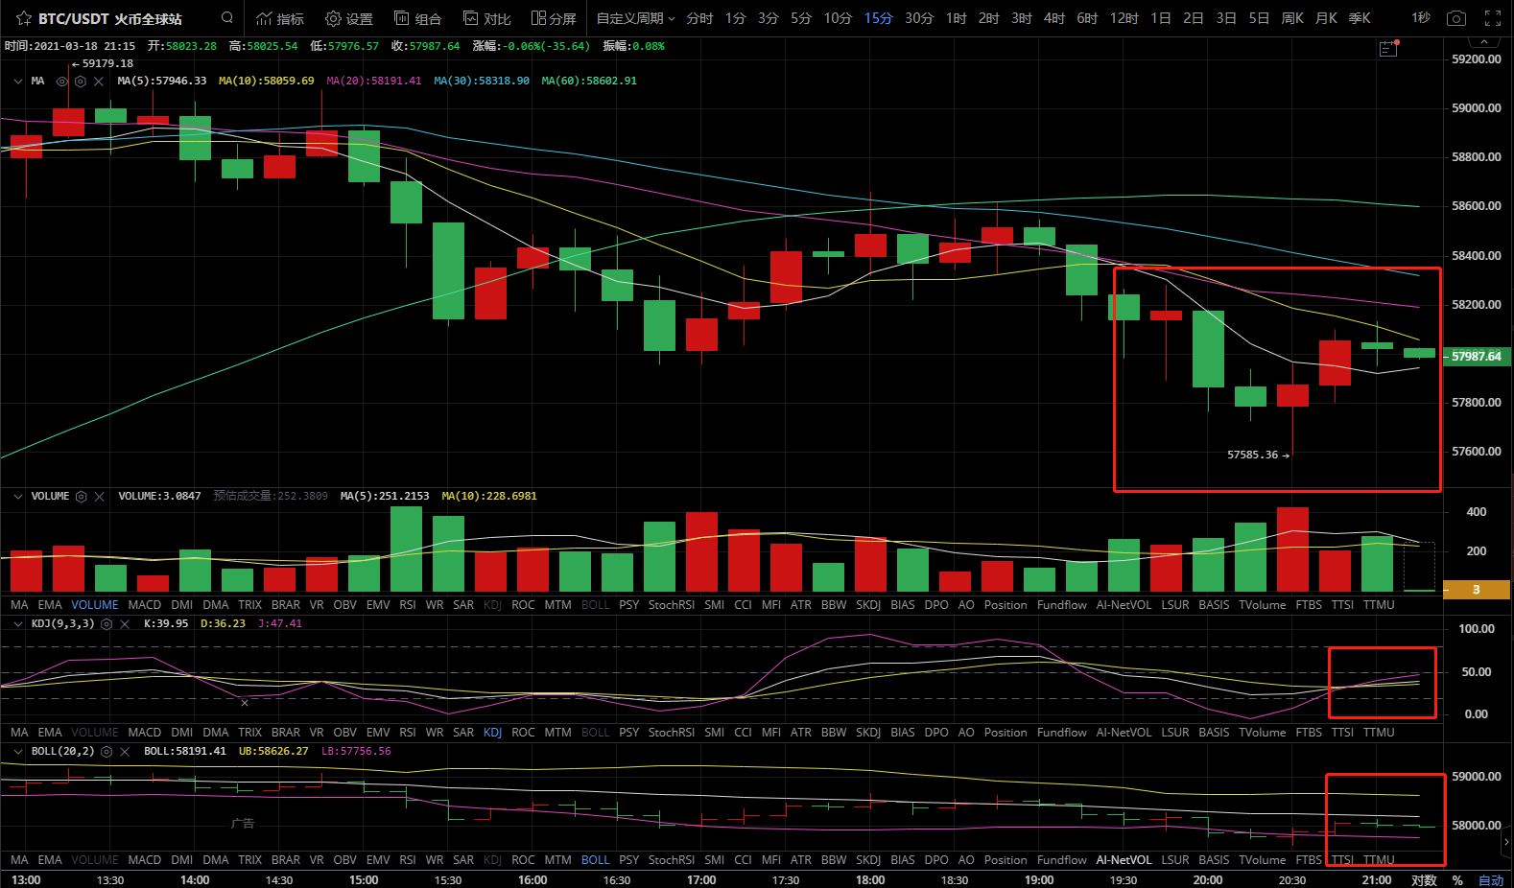Image resolution: width=1514 pixels, height=888 pixels.
Task: Open VOLUME indicator settings icon
Action: [82, 497]
